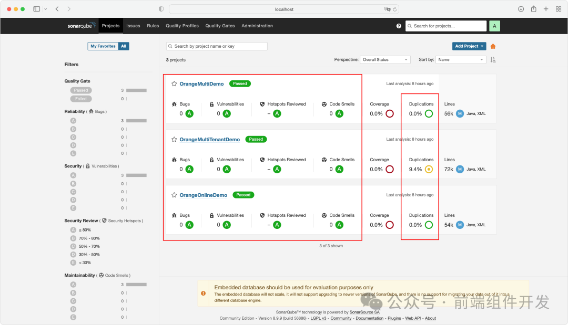Open the Projects tab
568x325 pixels.
pos(110,26)
